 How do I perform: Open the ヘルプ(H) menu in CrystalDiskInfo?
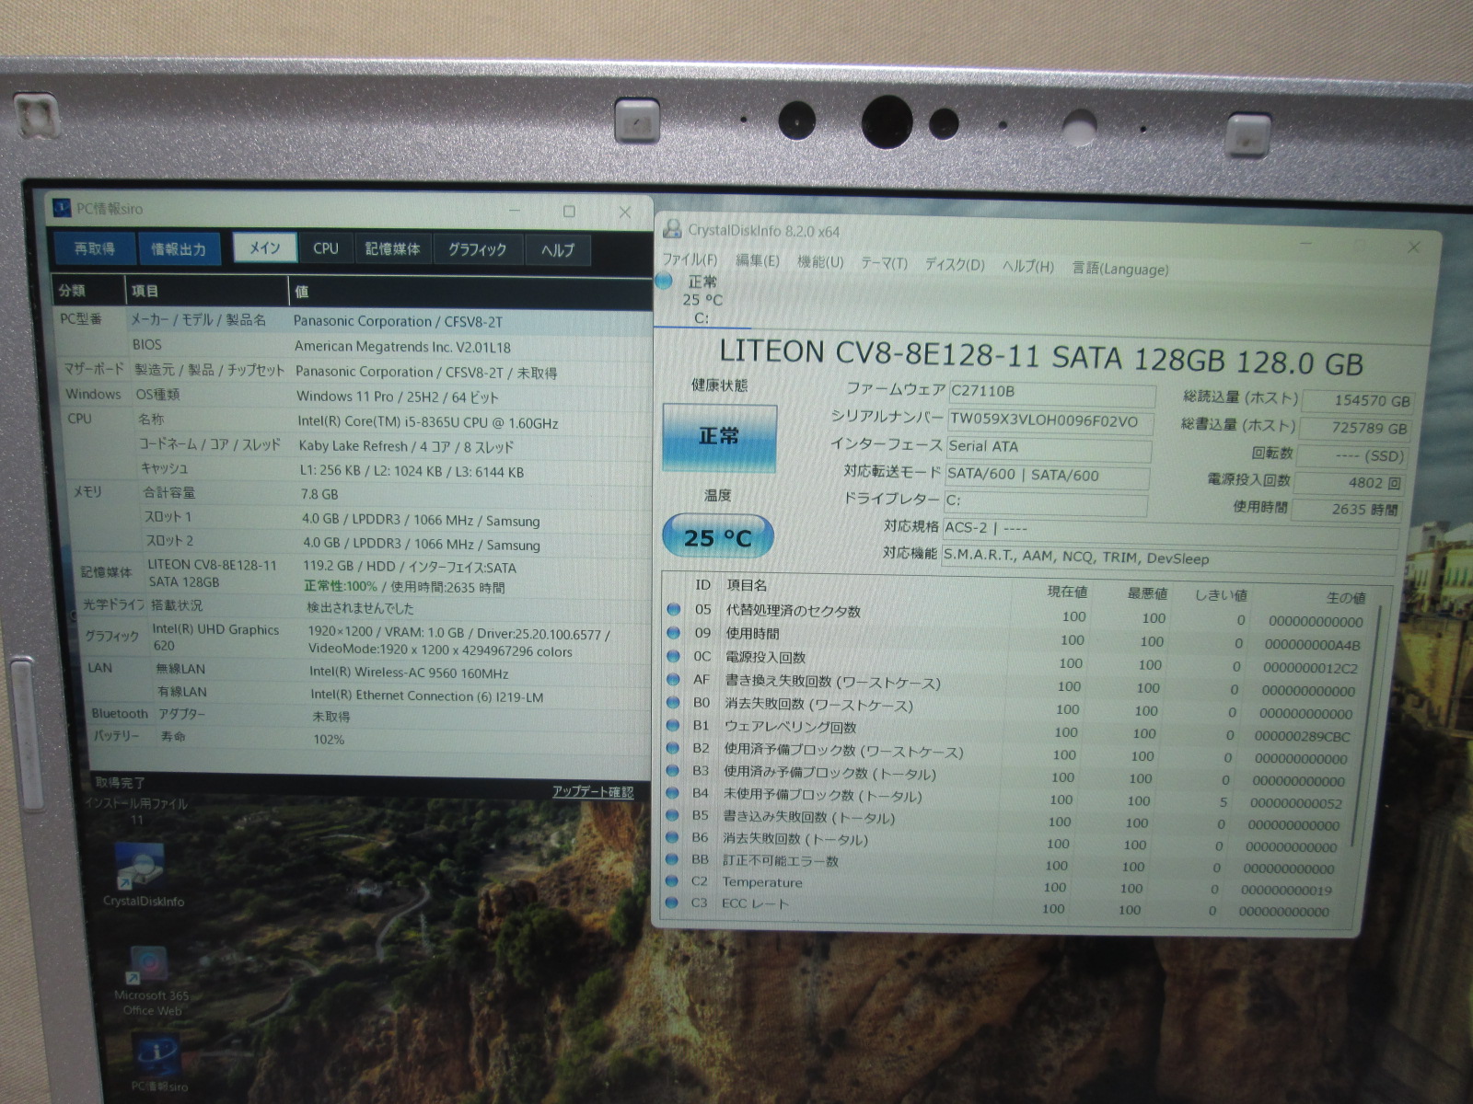(1028, 266)
